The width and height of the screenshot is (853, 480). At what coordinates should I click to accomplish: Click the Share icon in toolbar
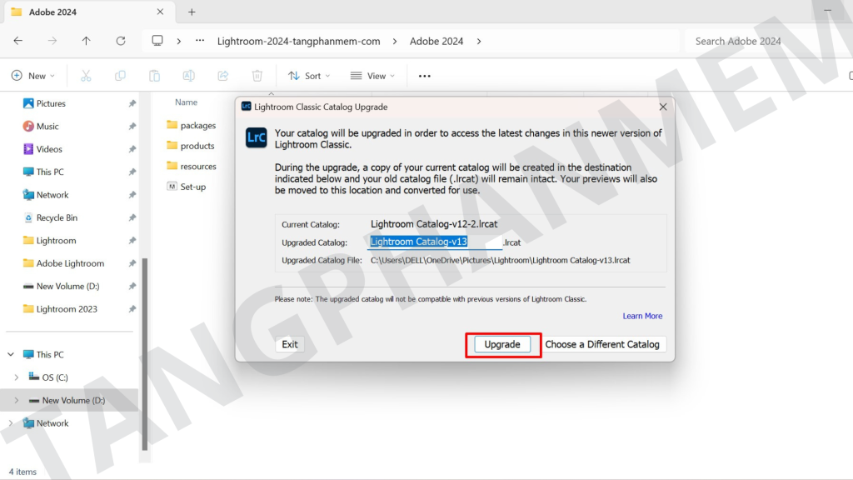point(223,76)
